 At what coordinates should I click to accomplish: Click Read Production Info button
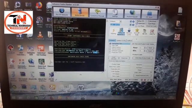pos(142,76)
